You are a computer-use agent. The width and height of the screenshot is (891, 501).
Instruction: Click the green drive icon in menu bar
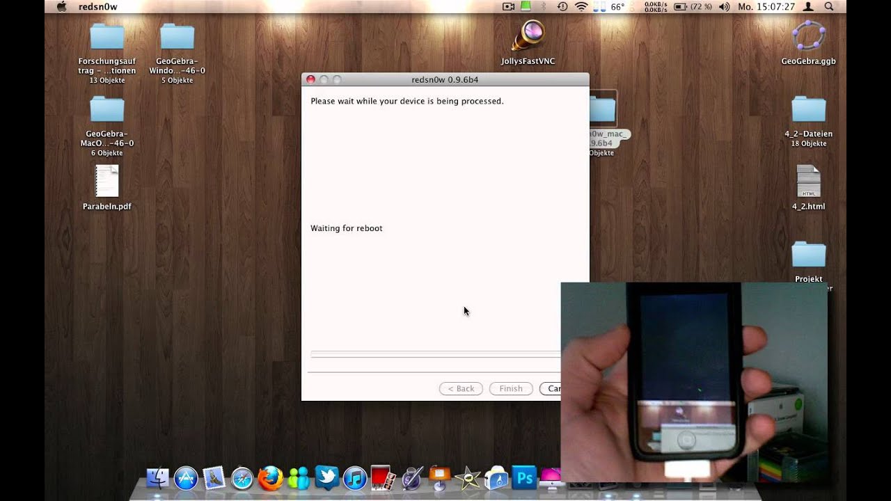coord(526,6)
